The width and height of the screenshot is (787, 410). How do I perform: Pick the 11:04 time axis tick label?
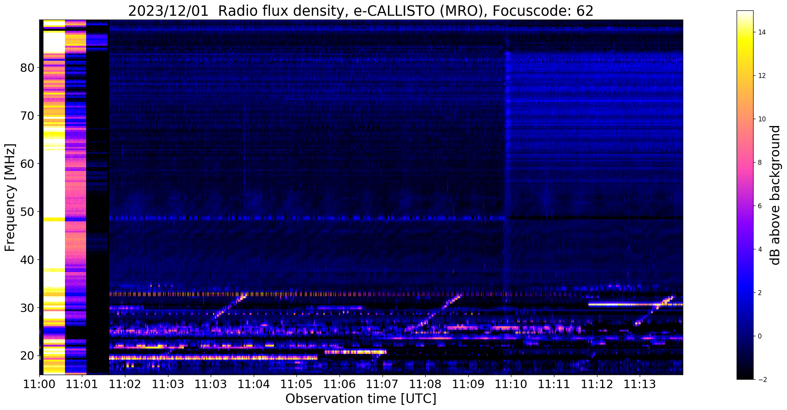click(x=254, y=384)
